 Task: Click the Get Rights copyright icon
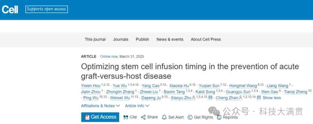[190, 117]
